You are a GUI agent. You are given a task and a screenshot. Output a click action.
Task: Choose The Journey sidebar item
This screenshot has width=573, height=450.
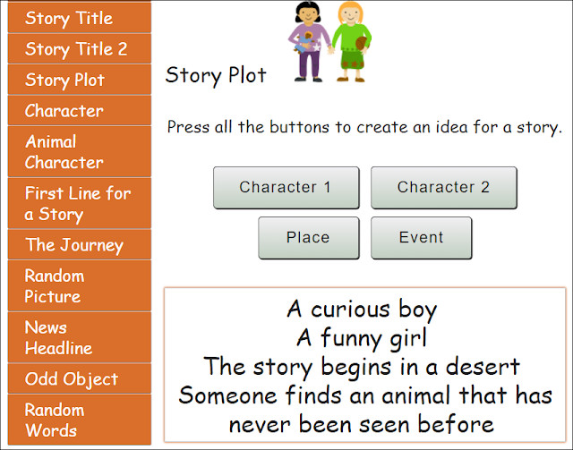point(80,244)
